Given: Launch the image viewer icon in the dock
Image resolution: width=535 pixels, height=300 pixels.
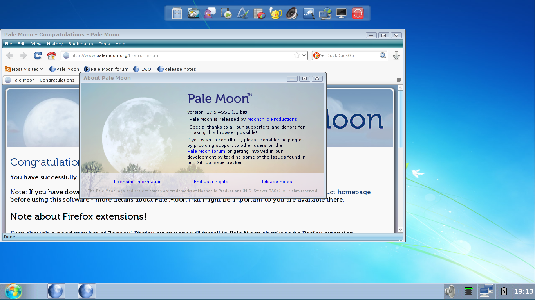Looking at the screenshot, I should click(x=193, y=14).
